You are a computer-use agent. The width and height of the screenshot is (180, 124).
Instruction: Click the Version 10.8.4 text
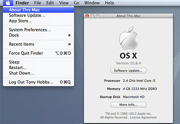(x=128, y=63)
